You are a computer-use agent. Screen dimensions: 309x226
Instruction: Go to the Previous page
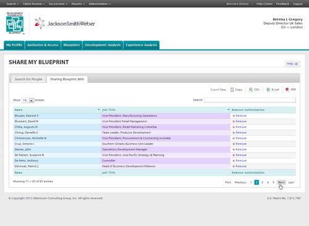point(240,182)
